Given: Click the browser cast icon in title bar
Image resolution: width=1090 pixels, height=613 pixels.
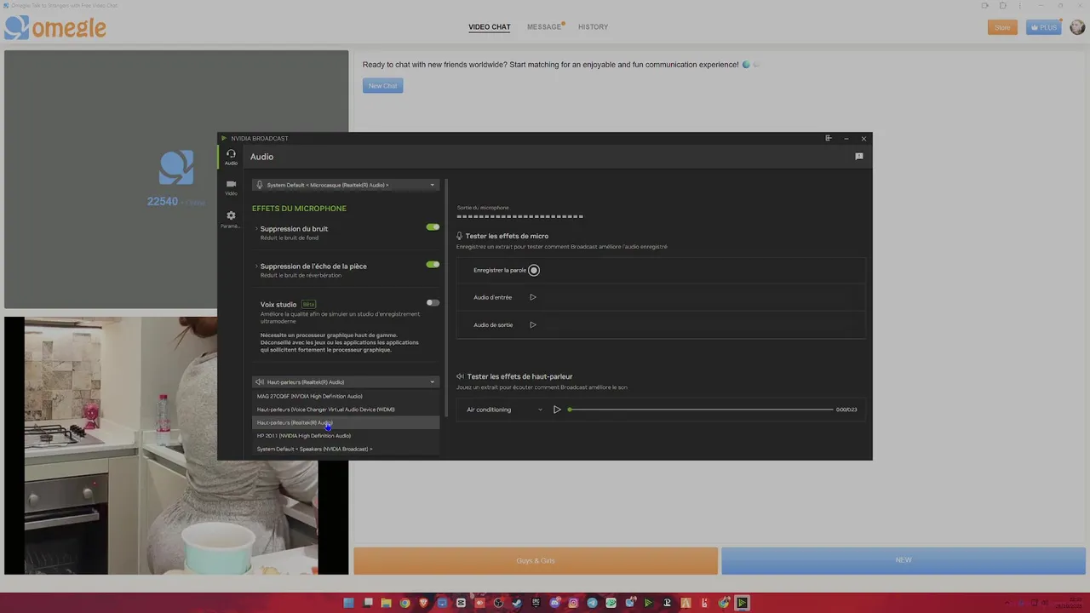Looking at the screenshot, I should (985, 5).
